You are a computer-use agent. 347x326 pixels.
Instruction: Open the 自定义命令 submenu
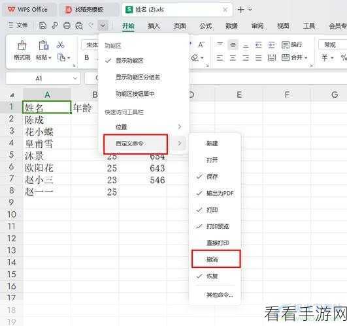pyautogui.click(x=144, y=143)
